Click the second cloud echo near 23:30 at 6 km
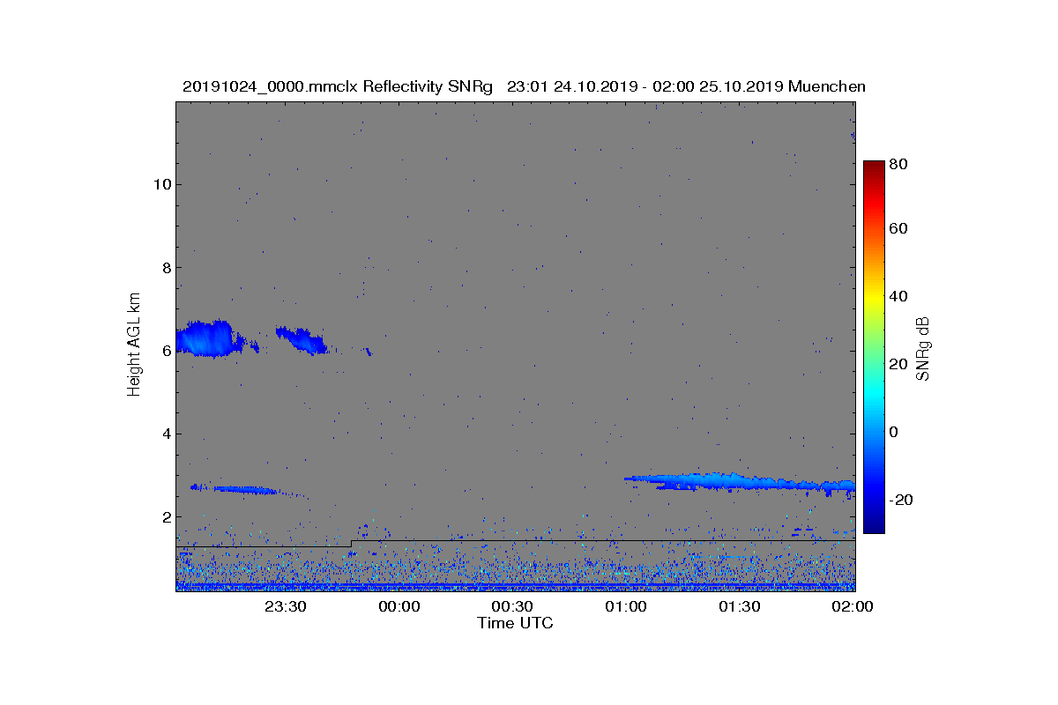 (x=302, y=339)
